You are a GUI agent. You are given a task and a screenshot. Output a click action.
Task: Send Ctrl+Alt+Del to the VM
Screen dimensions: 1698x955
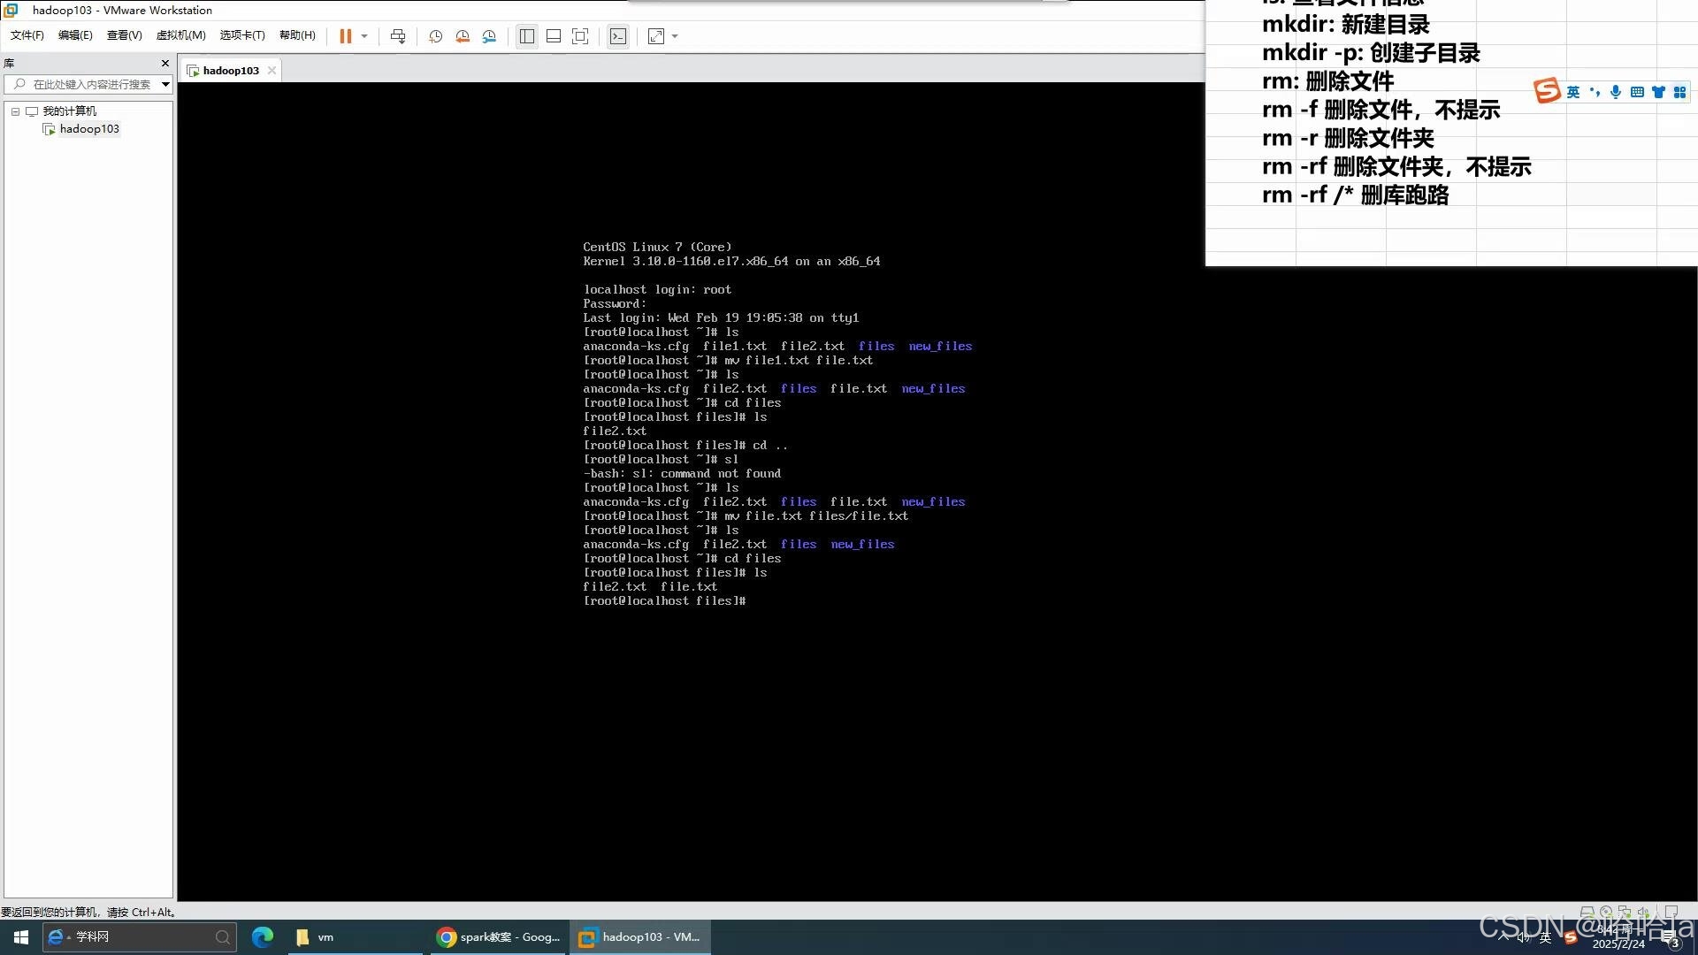398,36
